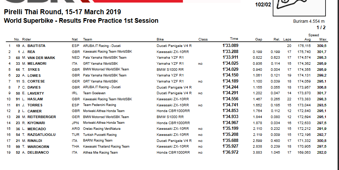Select the Results Free Practice 1st Session heading
The image size is (339, 170).
click(81, 21)
